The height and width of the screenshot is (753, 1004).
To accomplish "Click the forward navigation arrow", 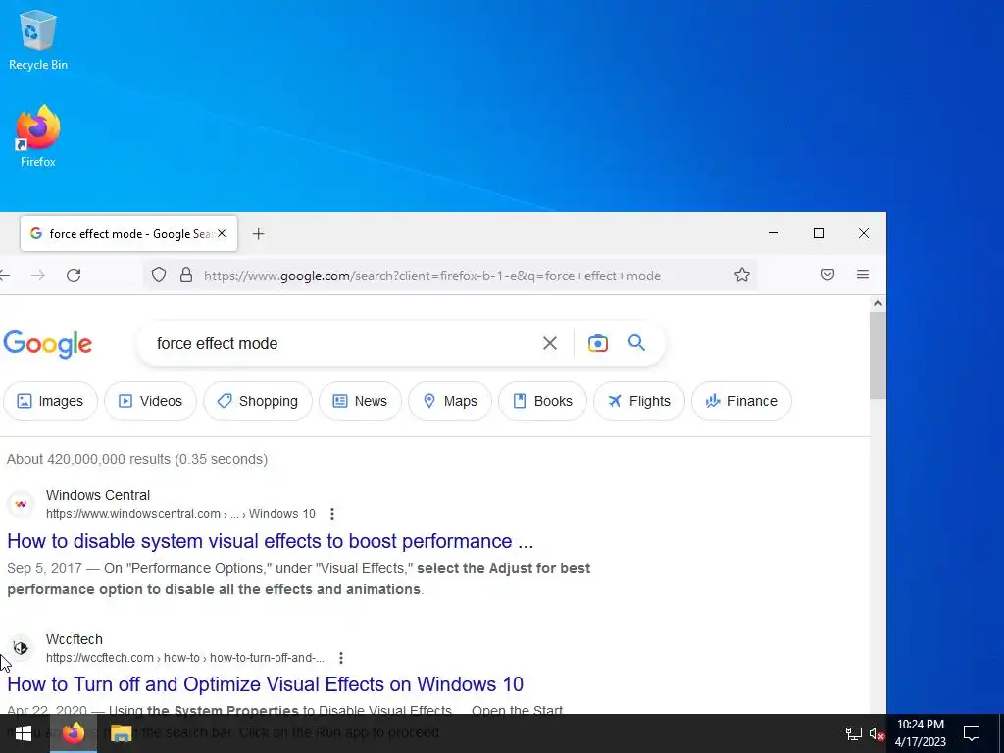I will (38, 276).
